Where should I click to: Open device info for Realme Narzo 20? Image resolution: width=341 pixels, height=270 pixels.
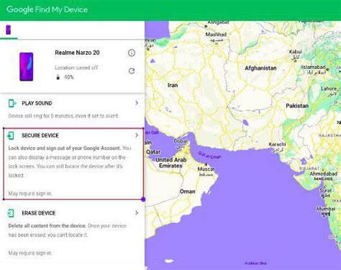click(x=132, y=53)
